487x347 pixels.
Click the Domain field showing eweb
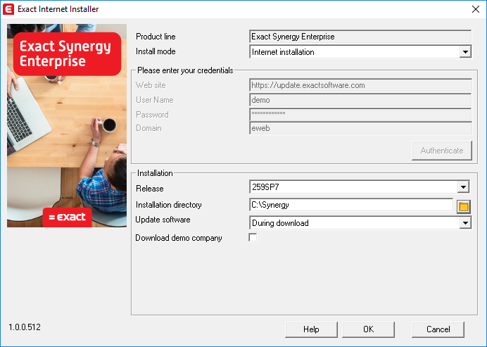tap(360, 128)
